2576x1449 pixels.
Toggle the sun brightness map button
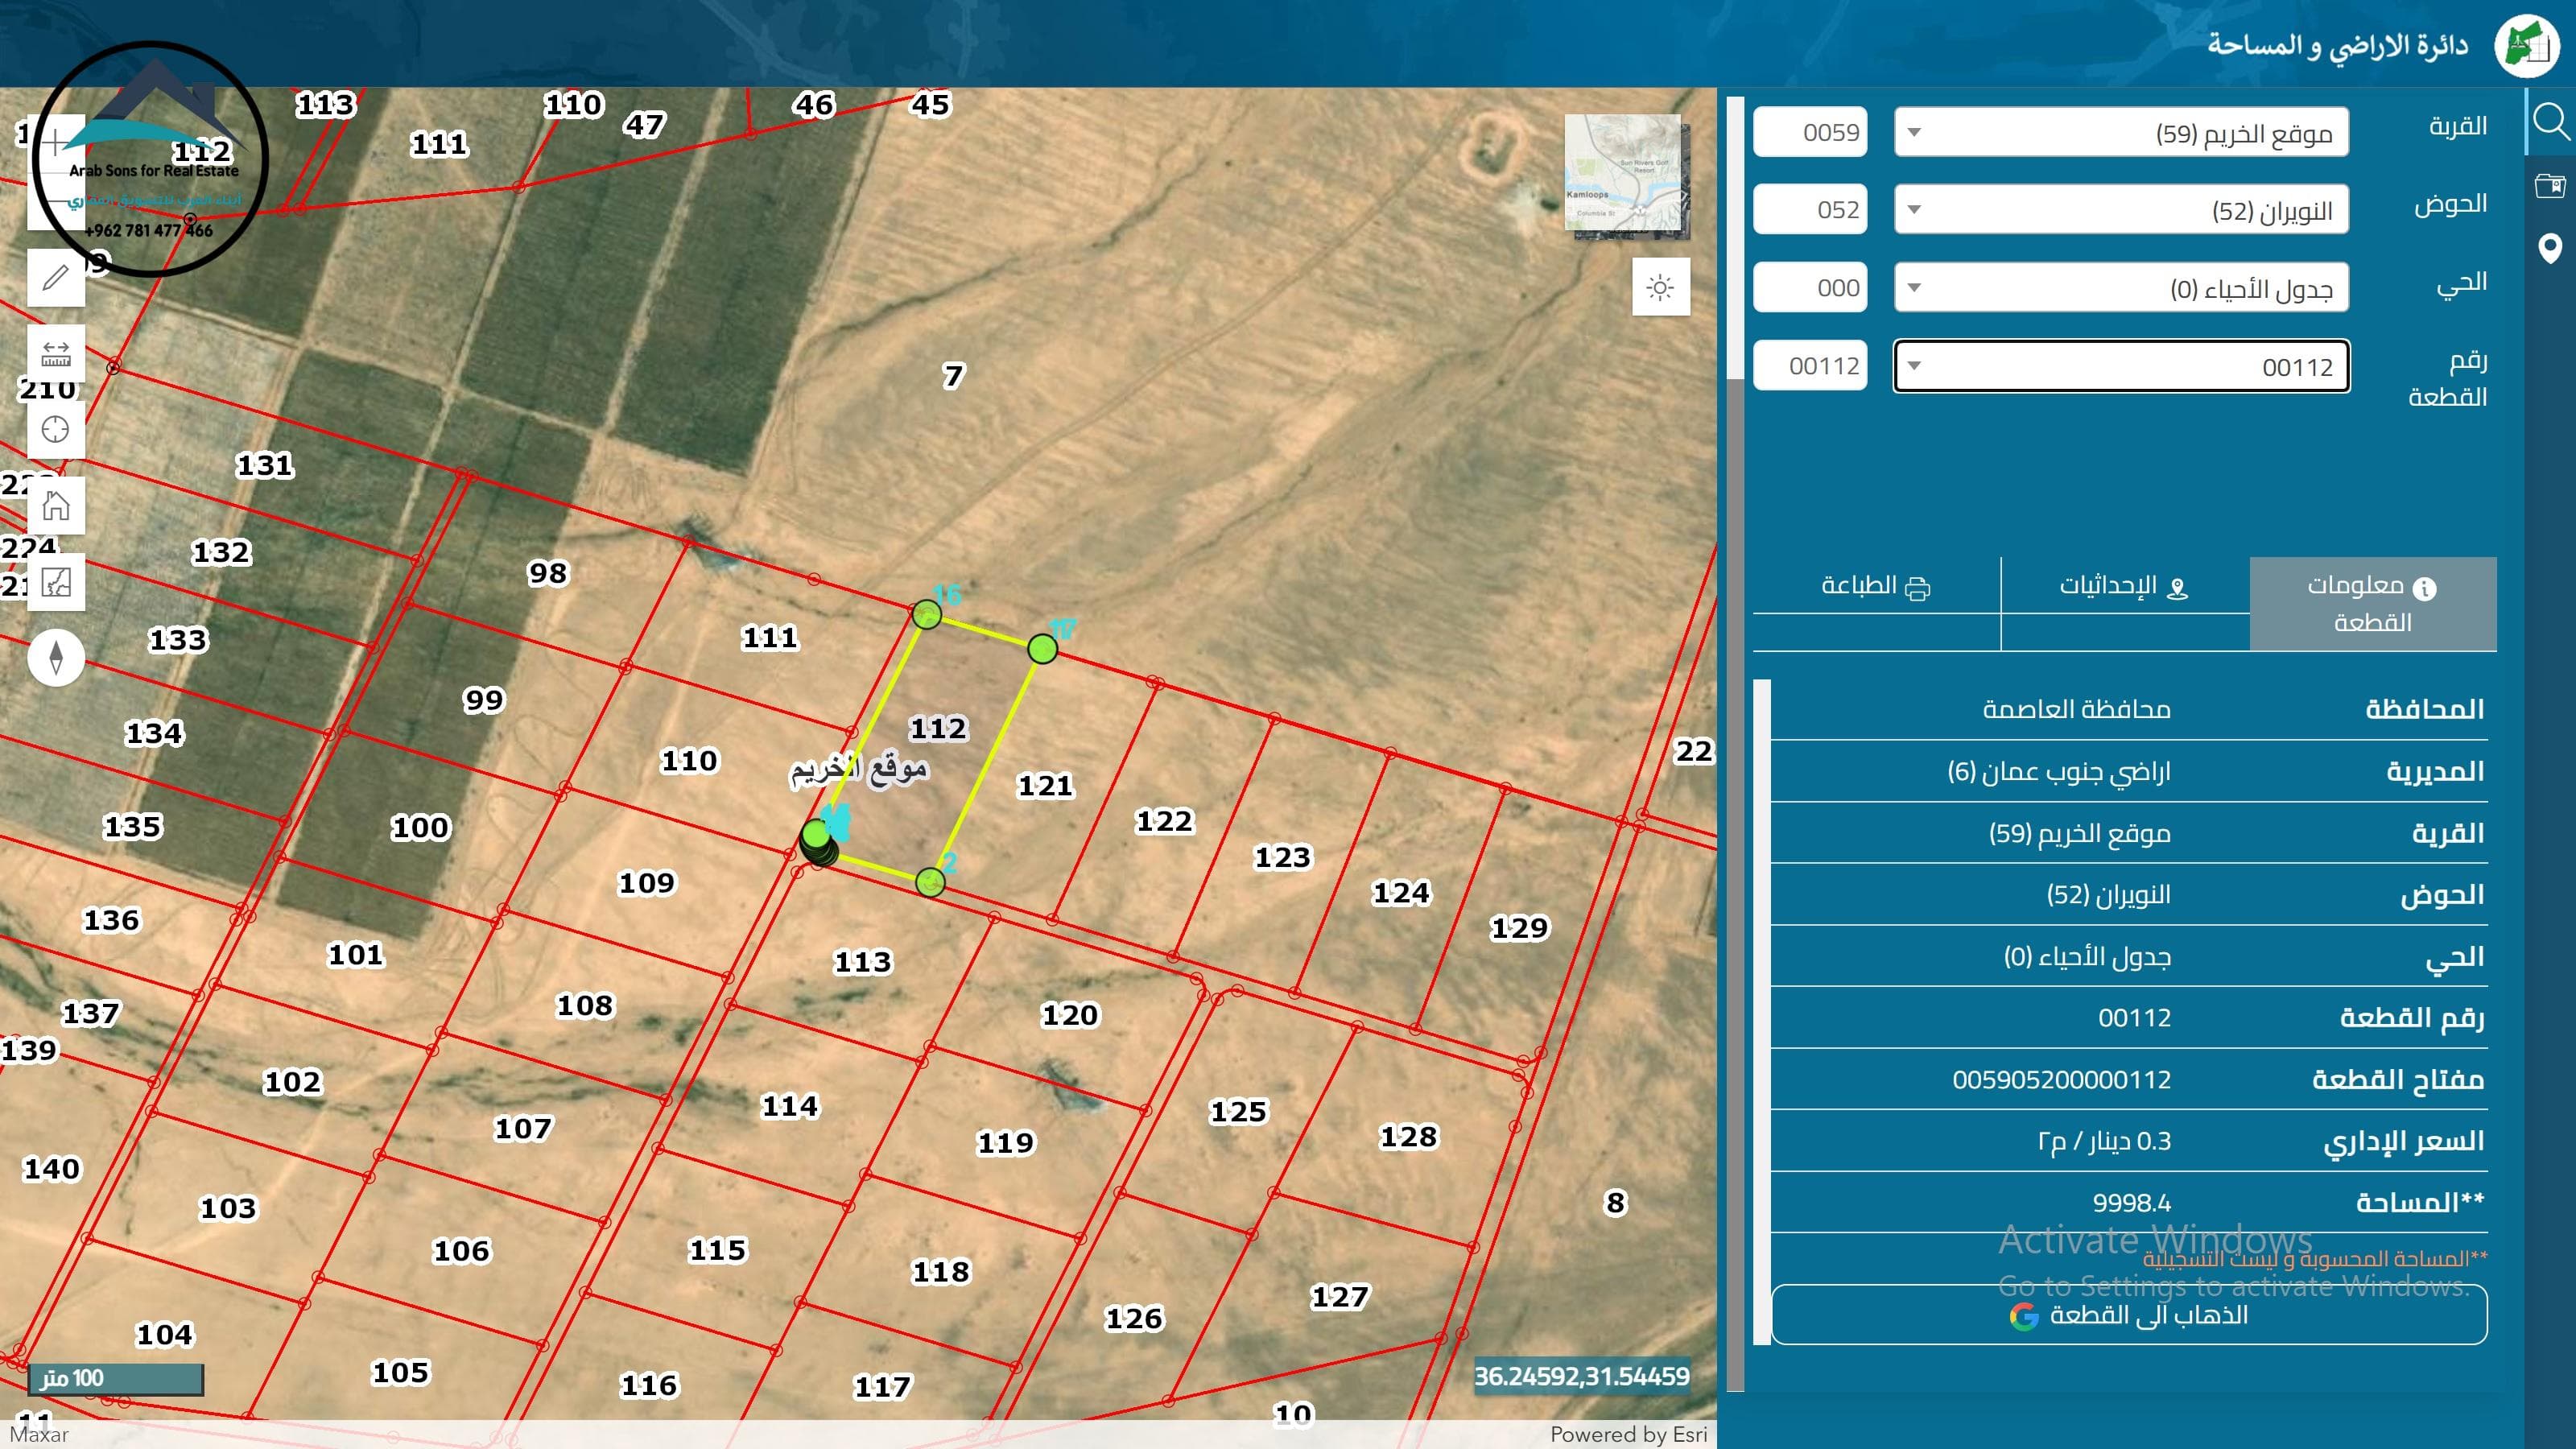point(1660,288)
